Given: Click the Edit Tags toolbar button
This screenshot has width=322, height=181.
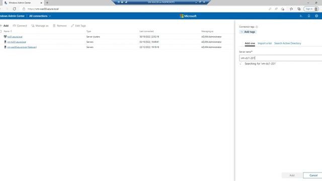Looking at the screenshot, I should pyautogui.click(x=78, y=26).
